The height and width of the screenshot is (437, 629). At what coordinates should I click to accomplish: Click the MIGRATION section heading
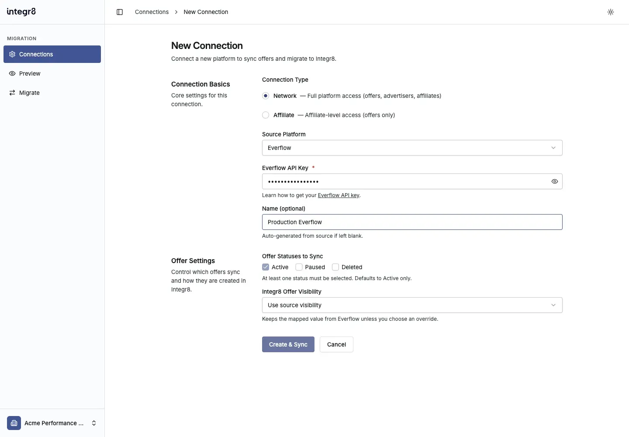point(22,38)
